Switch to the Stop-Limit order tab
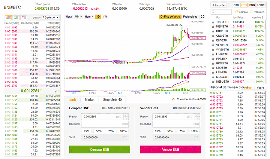 pyautogui.click(x=112, y=100)
